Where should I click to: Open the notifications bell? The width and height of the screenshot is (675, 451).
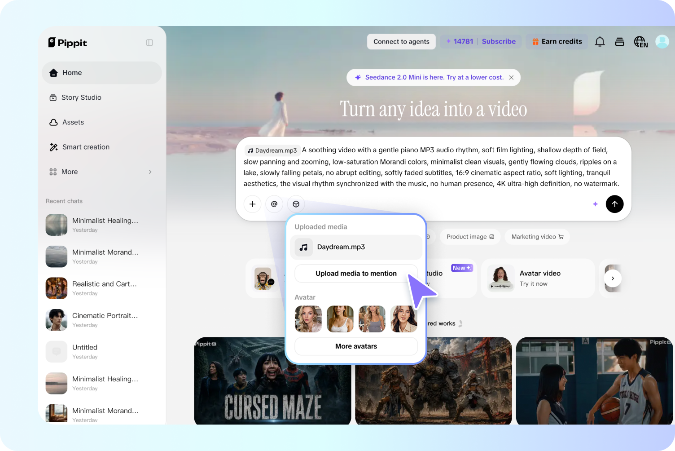(x=600, y=42)
